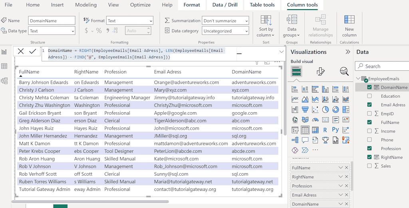Open the Data / Drill tab

pos(224,5)
